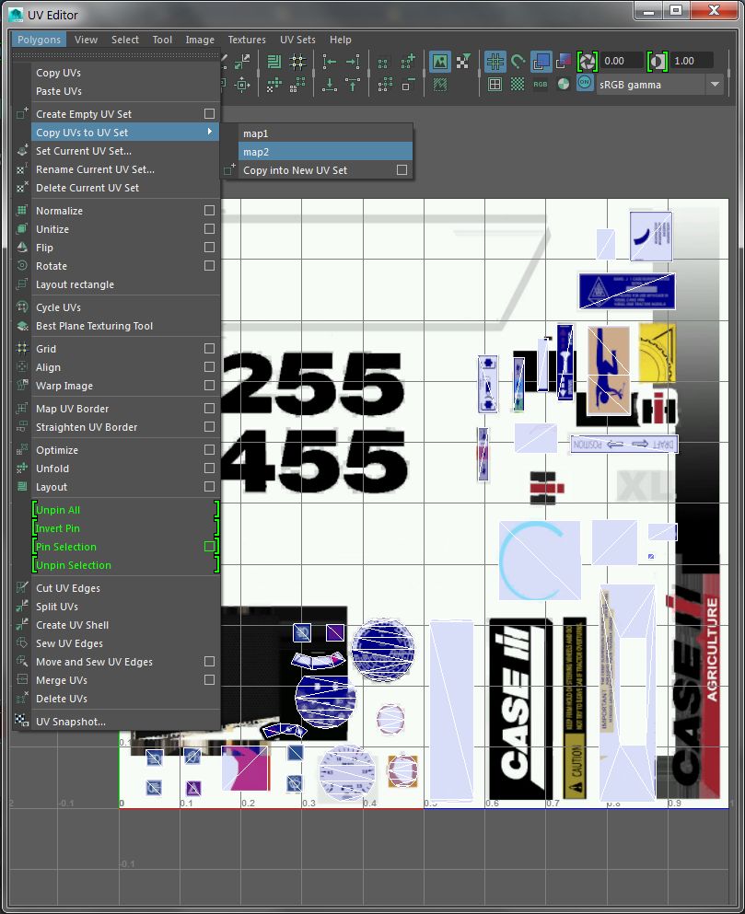745x914 pixels.
Task: Expand the Copy UVs to UV Set submenu
Action: pyautogui.click(x=125, y=133)
